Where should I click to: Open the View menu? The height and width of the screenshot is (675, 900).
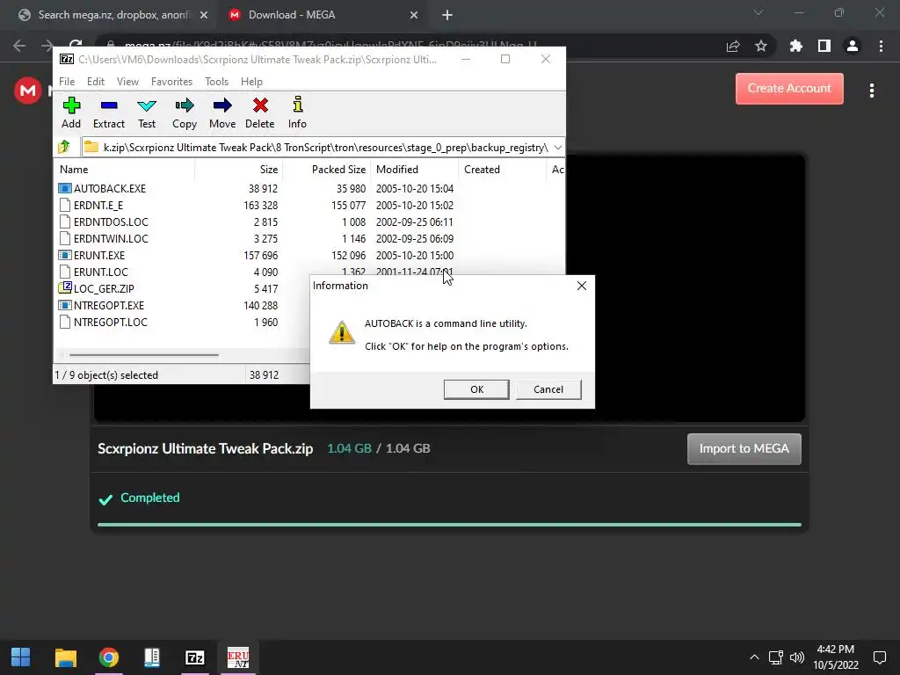pos(127,82)
